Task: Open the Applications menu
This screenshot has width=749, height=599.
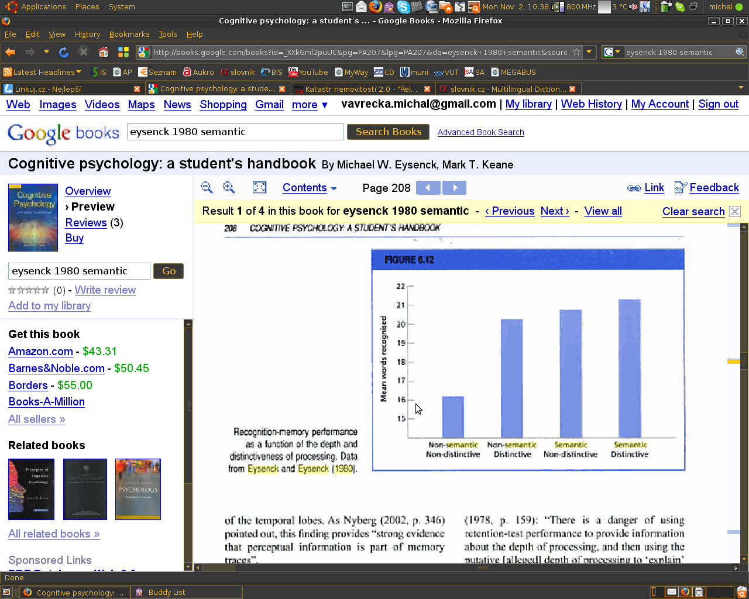Action: point(43,7)
